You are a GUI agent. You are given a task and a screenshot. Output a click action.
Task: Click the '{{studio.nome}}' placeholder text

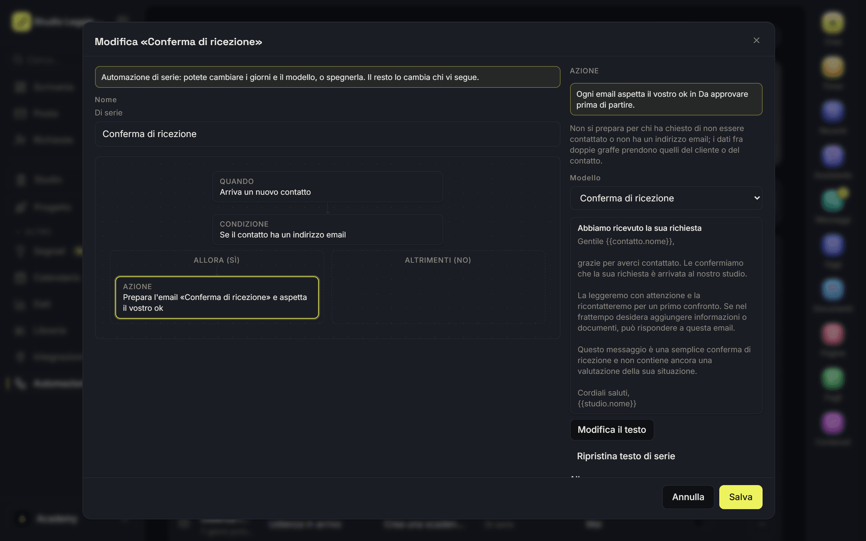point(607,403)
